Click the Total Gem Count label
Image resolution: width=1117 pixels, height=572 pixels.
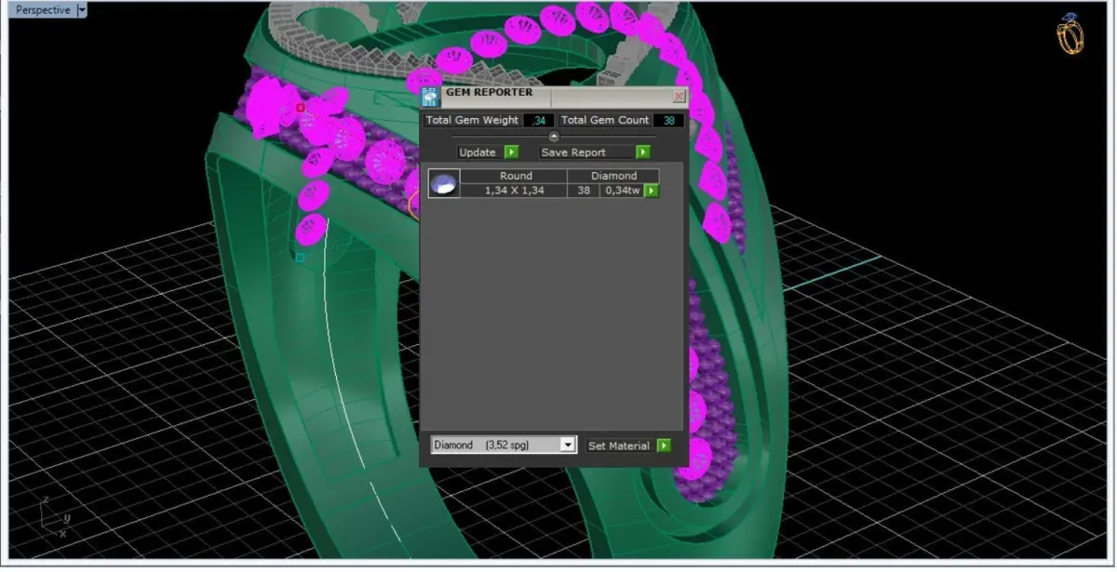(605, 121)
